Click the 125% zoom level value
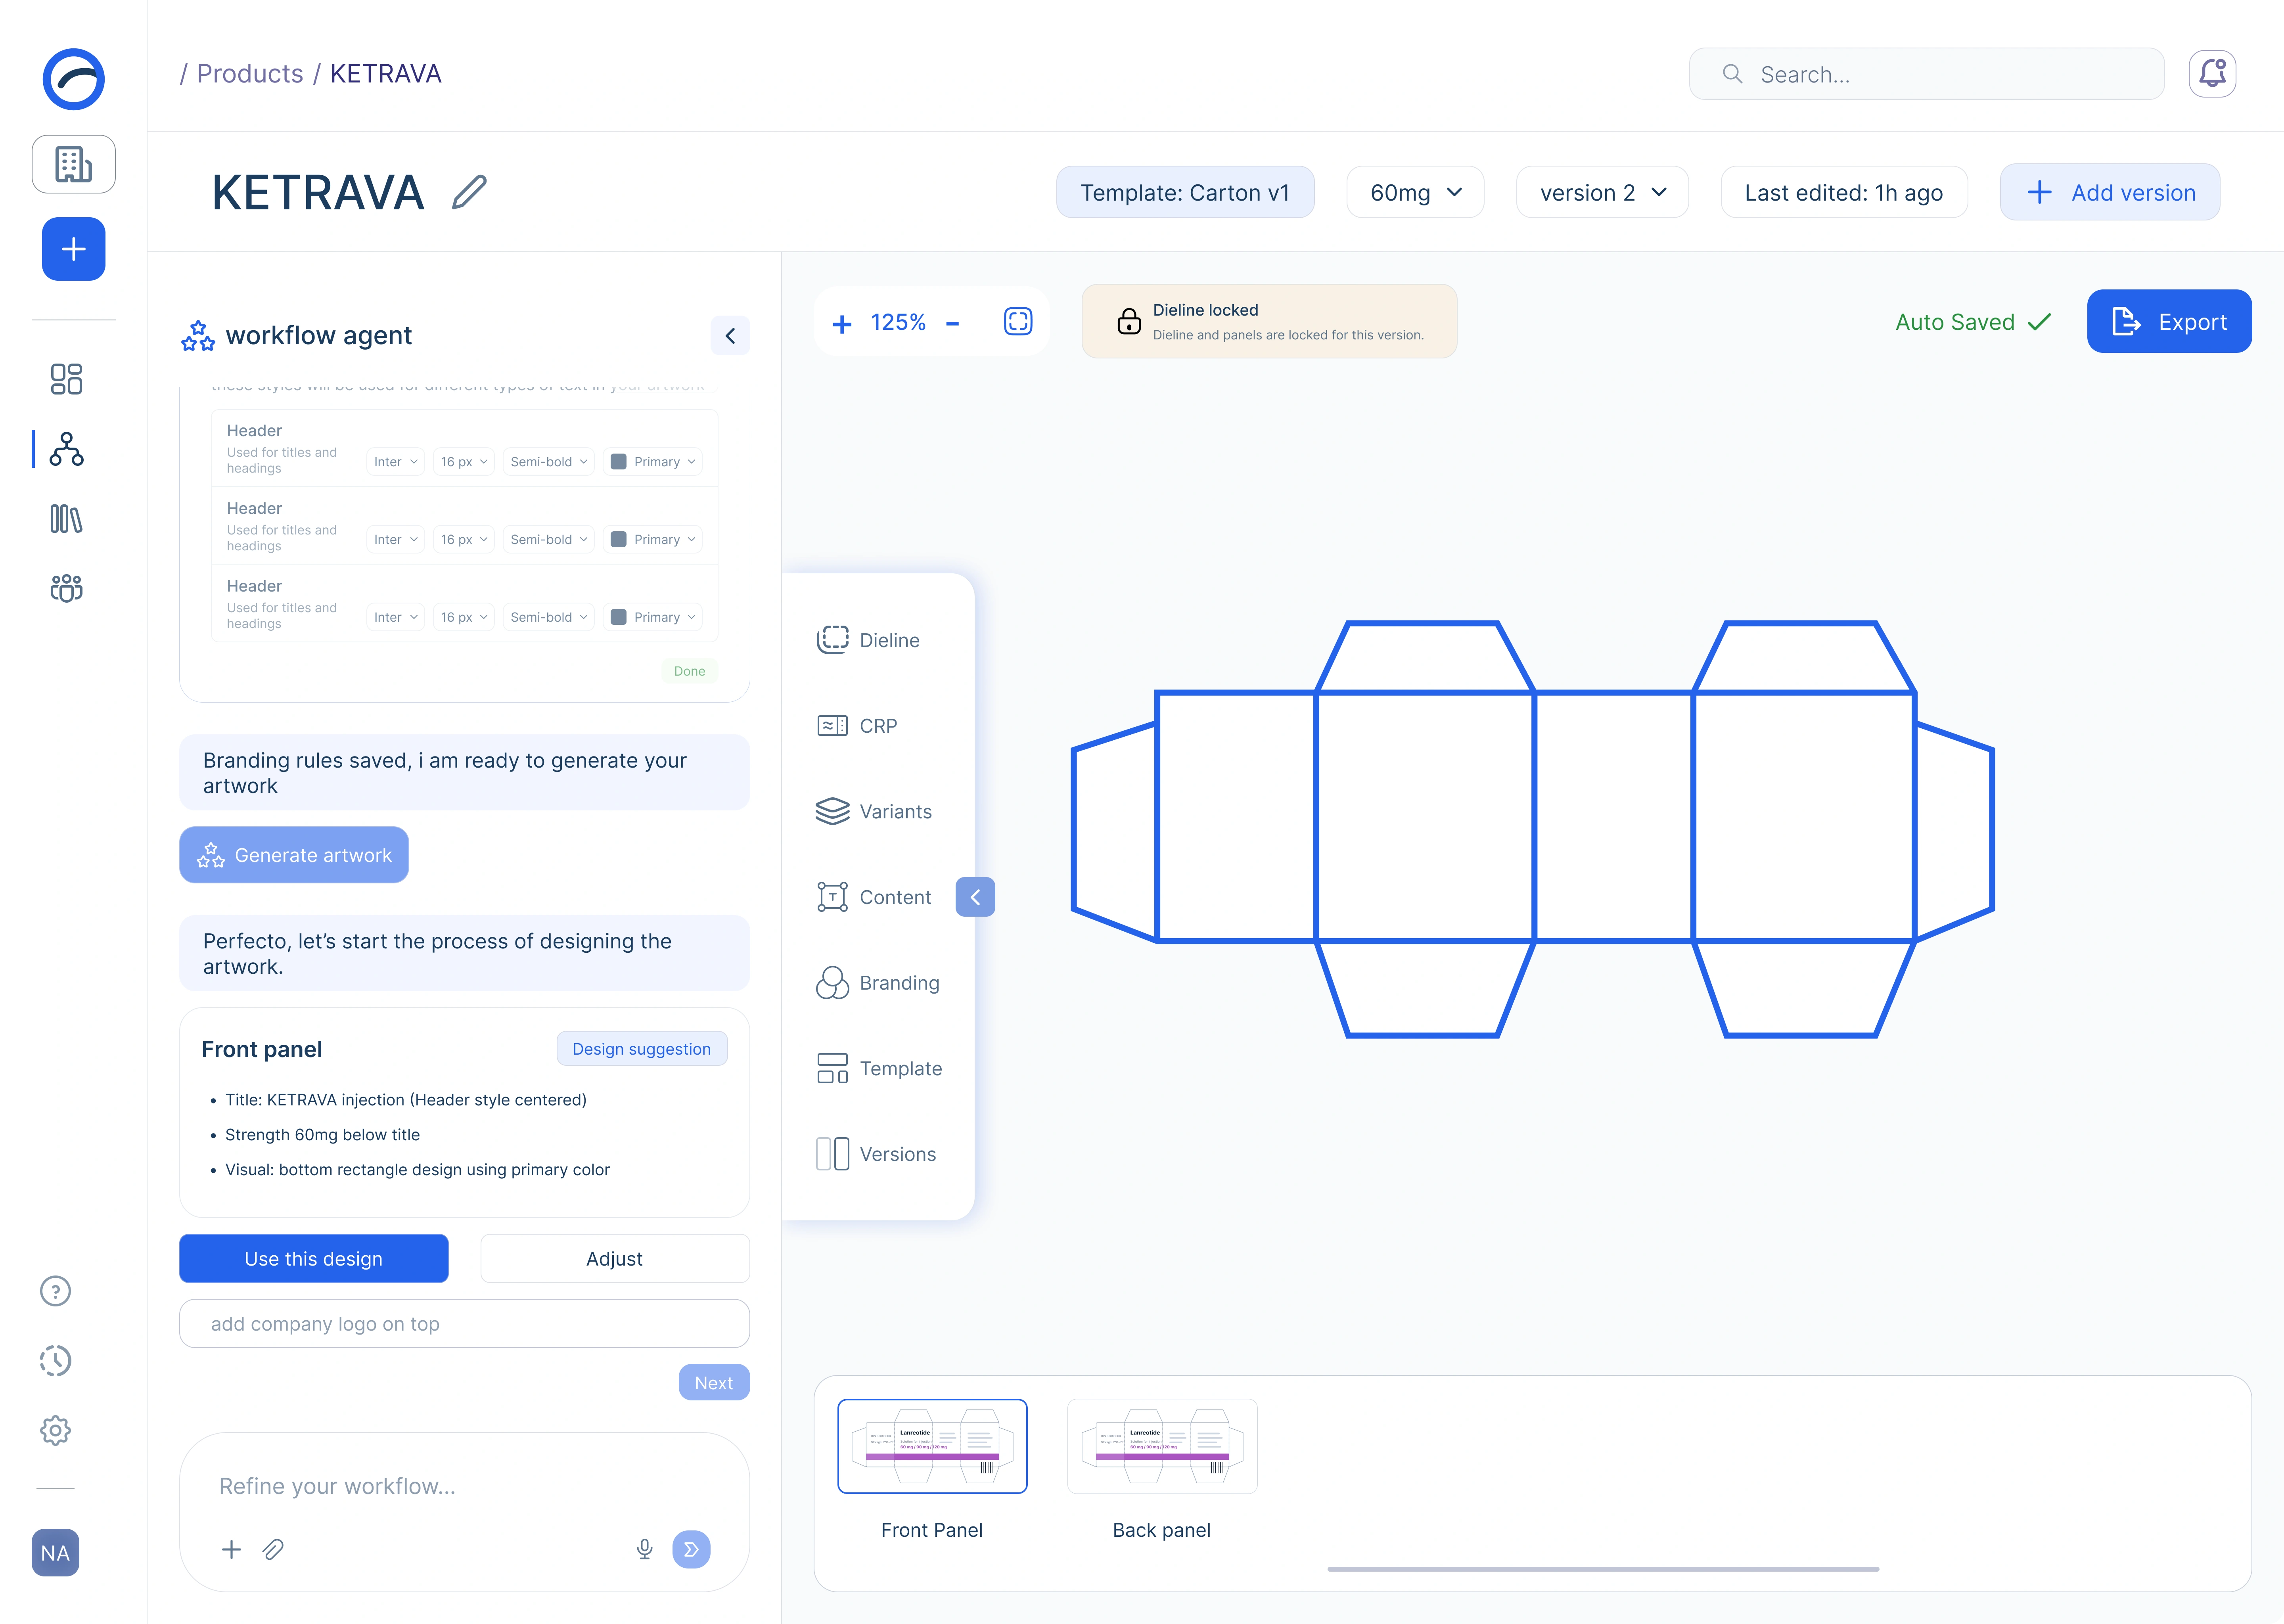The width and height of the screenshot is (2284, 1624). [898, 322]
